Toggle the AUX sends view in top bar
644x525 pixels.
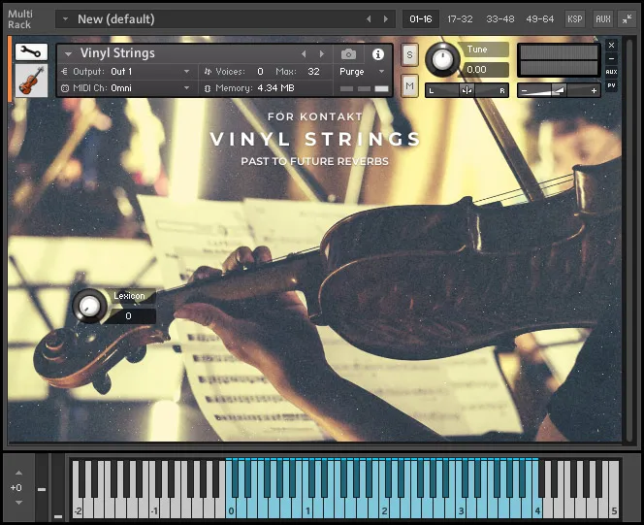(602, 18)
